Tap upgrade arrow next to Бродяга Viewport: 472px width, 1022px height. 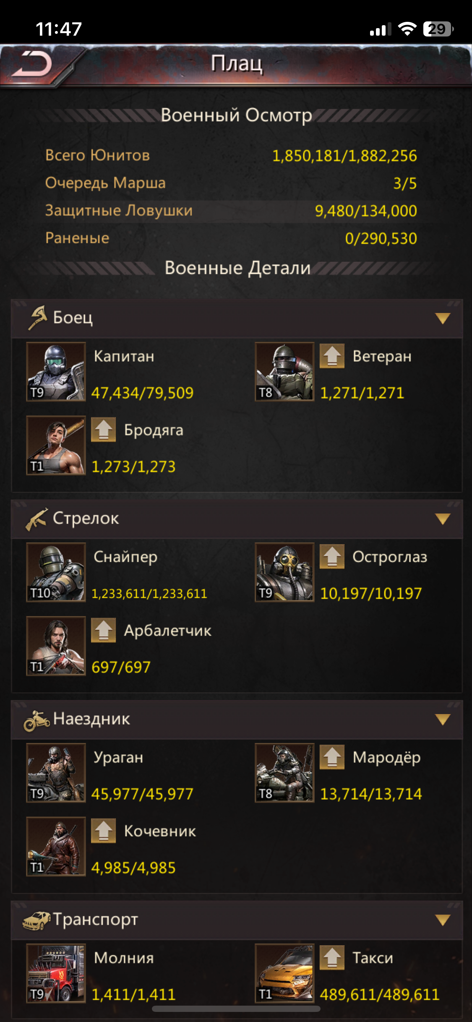click(x=103, y=430)
